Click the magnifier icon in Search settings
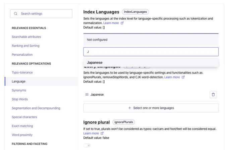Viewport: 228px width, 150px height. pos(15,14)
